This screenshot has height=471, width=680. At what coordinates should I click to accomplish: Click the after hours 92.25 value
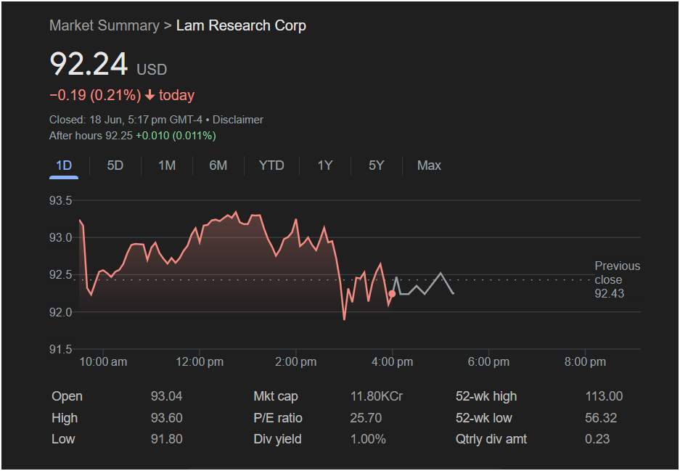119,136
